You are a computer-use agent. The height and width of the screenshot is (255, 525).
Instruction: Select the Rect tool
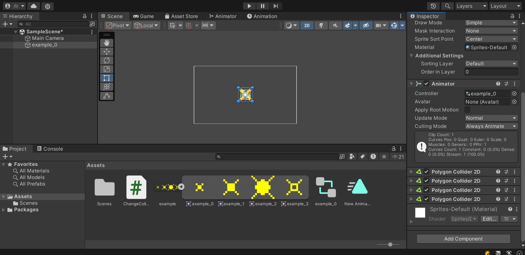pos(107,78)
